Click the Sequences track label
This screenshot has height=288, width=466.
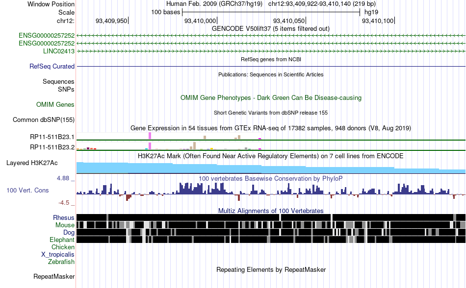pos(58,82)
